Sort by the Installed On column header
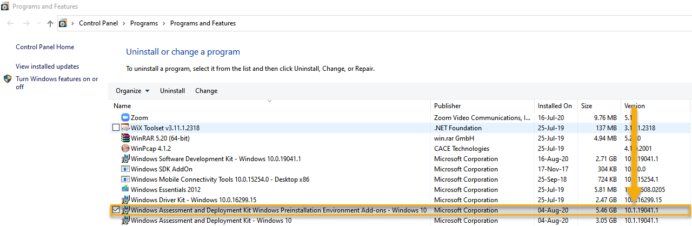The image size is (692, 226). (x=556, y=106)
